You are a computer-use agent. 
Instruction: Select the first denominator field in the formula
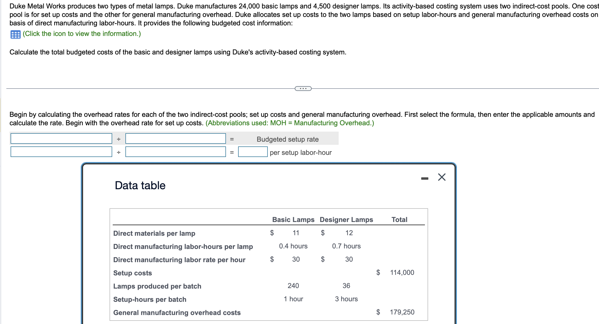pyautogui.click(x=175, y=139)
